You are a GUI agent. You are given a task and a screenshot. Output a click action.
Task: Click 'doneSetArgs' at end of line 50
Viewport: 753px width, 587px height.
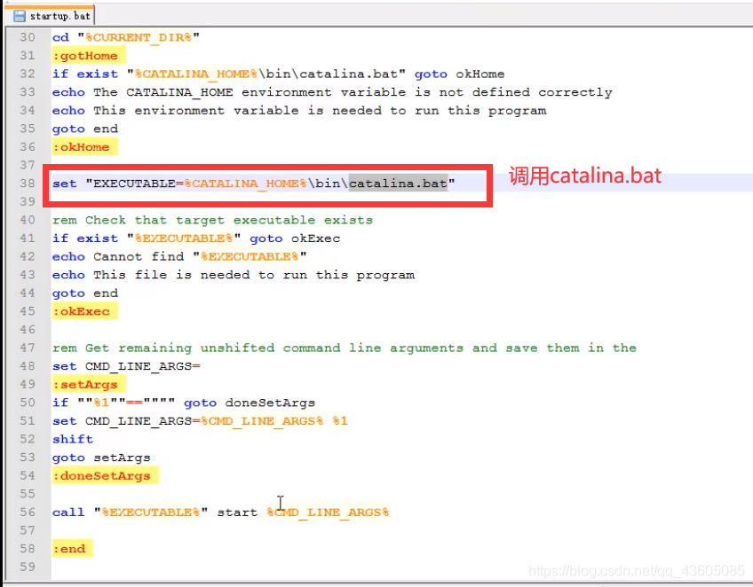pos(270,403)
